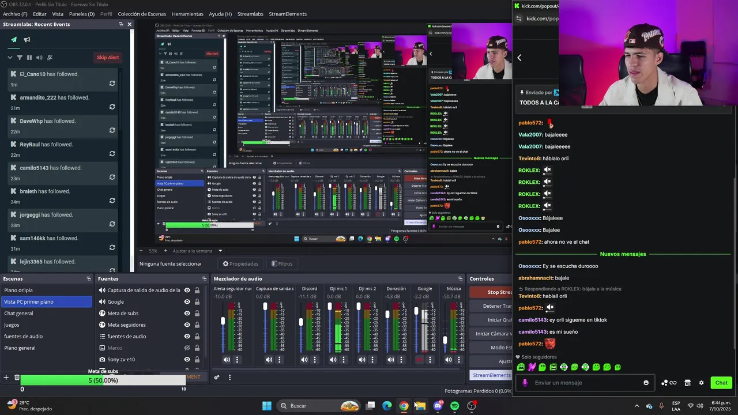Expand Recent Events chevron dropdown
The height and width of the screenshot is (415, 738).
(x=10, y=58)
